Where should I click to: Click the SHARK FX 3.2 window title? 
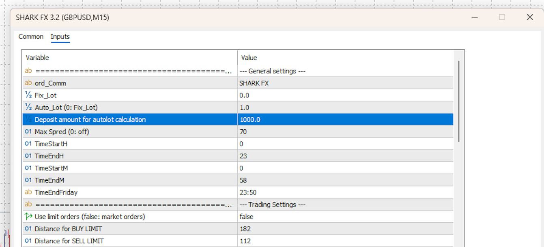coord(62,17)
